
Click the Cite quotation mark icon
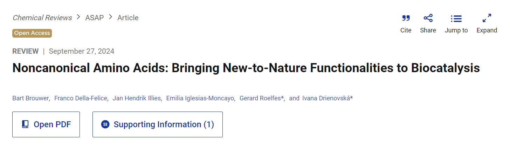coord(406,18)
